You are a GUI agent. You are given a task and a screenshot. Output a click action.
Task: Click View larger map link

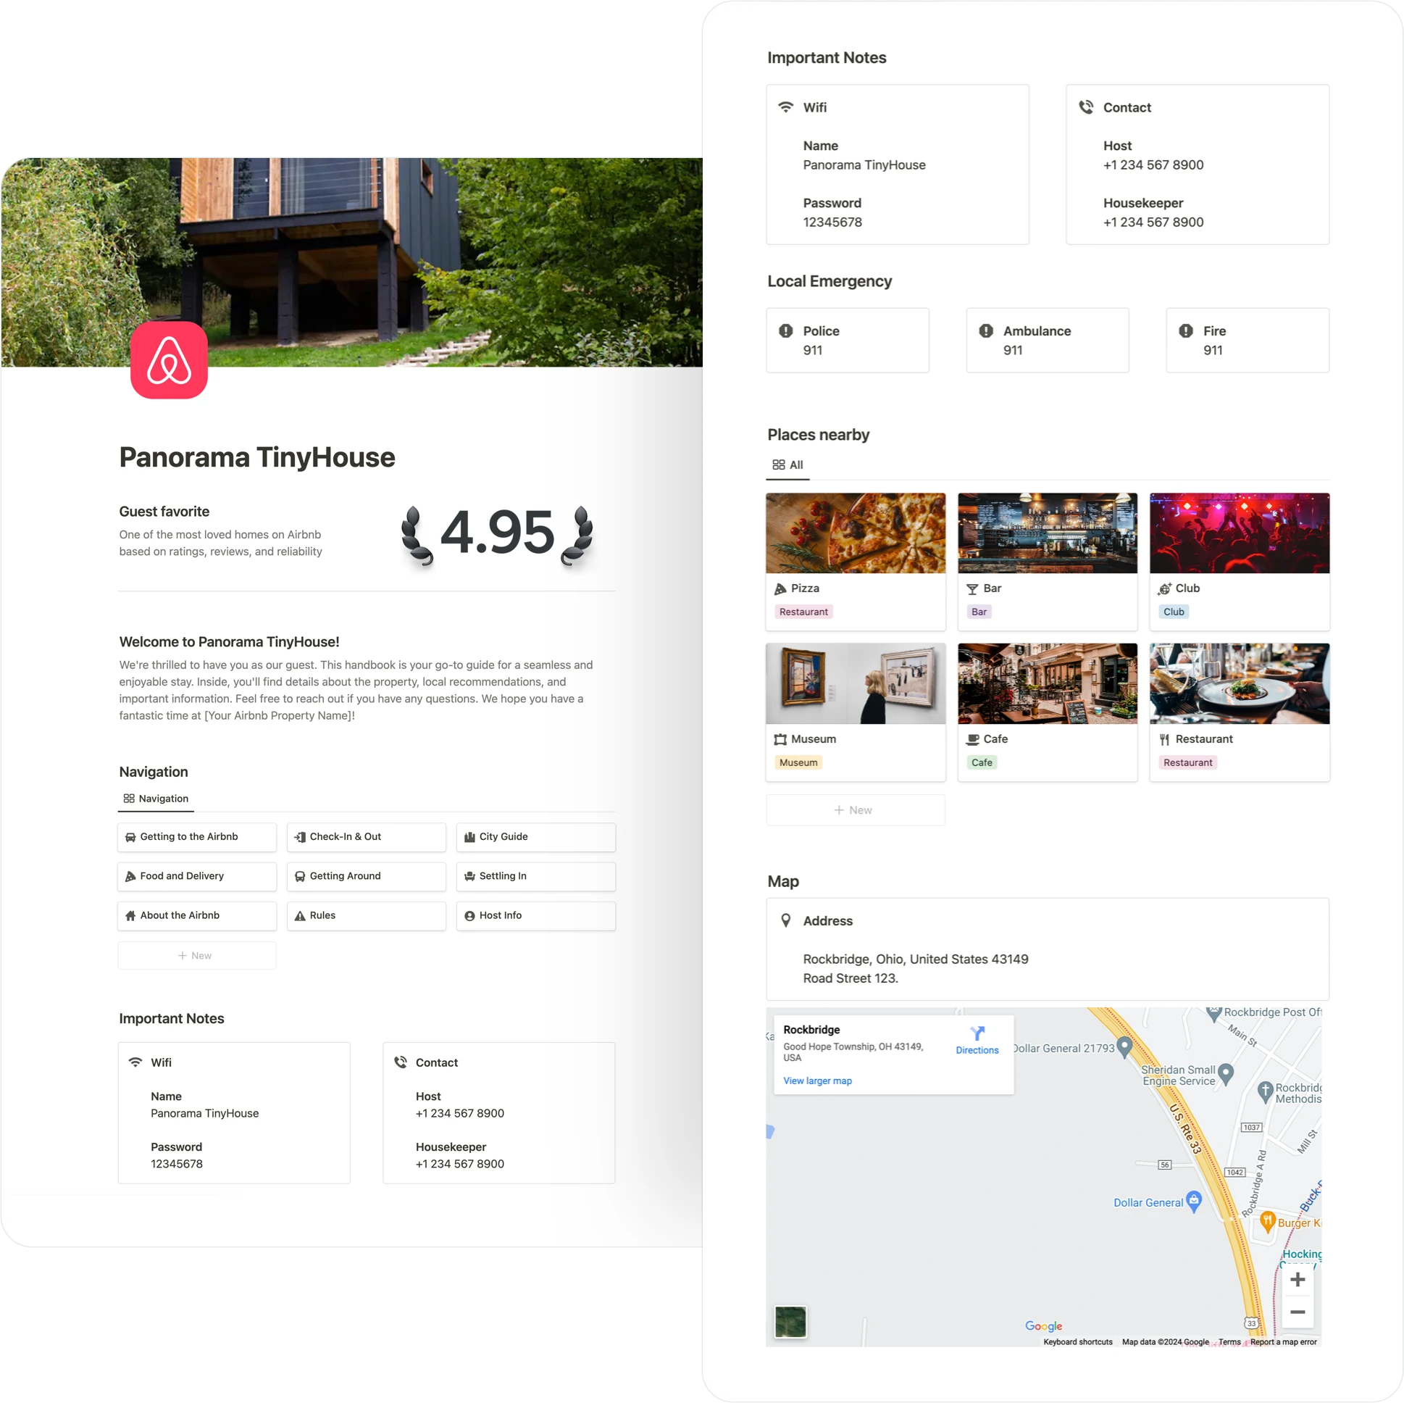coord(818,1081)
